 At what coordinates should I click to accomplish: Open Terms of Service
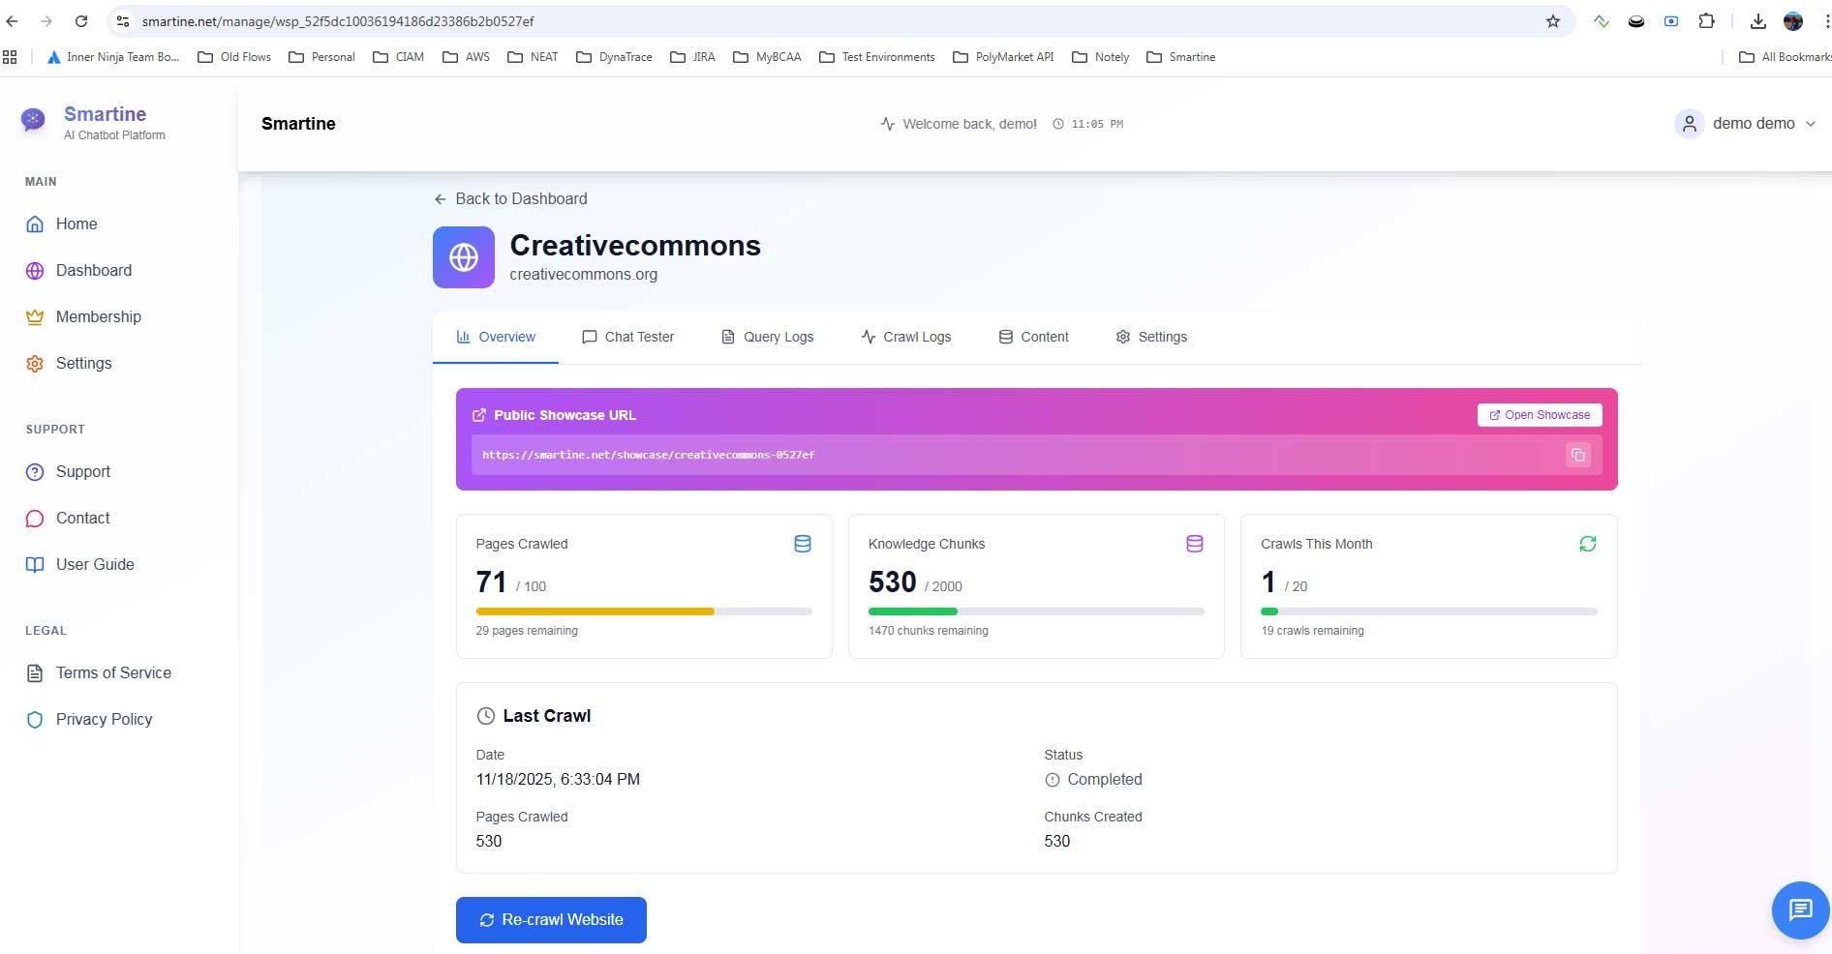tap(99, 672)
